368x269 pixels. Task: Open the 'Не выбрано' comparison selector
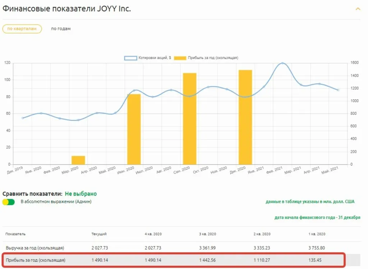81,194
